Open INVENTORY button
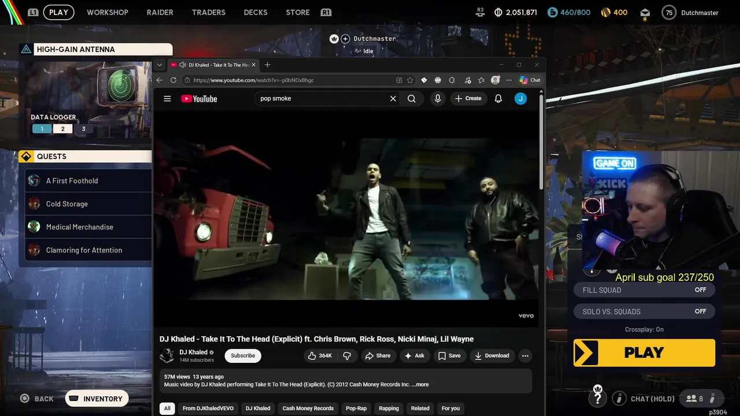Viewport: 740px width, 416px height. coord(97,399)
